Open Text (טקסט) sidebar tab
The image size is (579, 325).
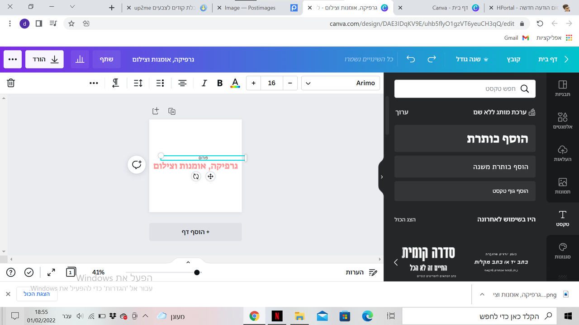click(x=563, y=218)
